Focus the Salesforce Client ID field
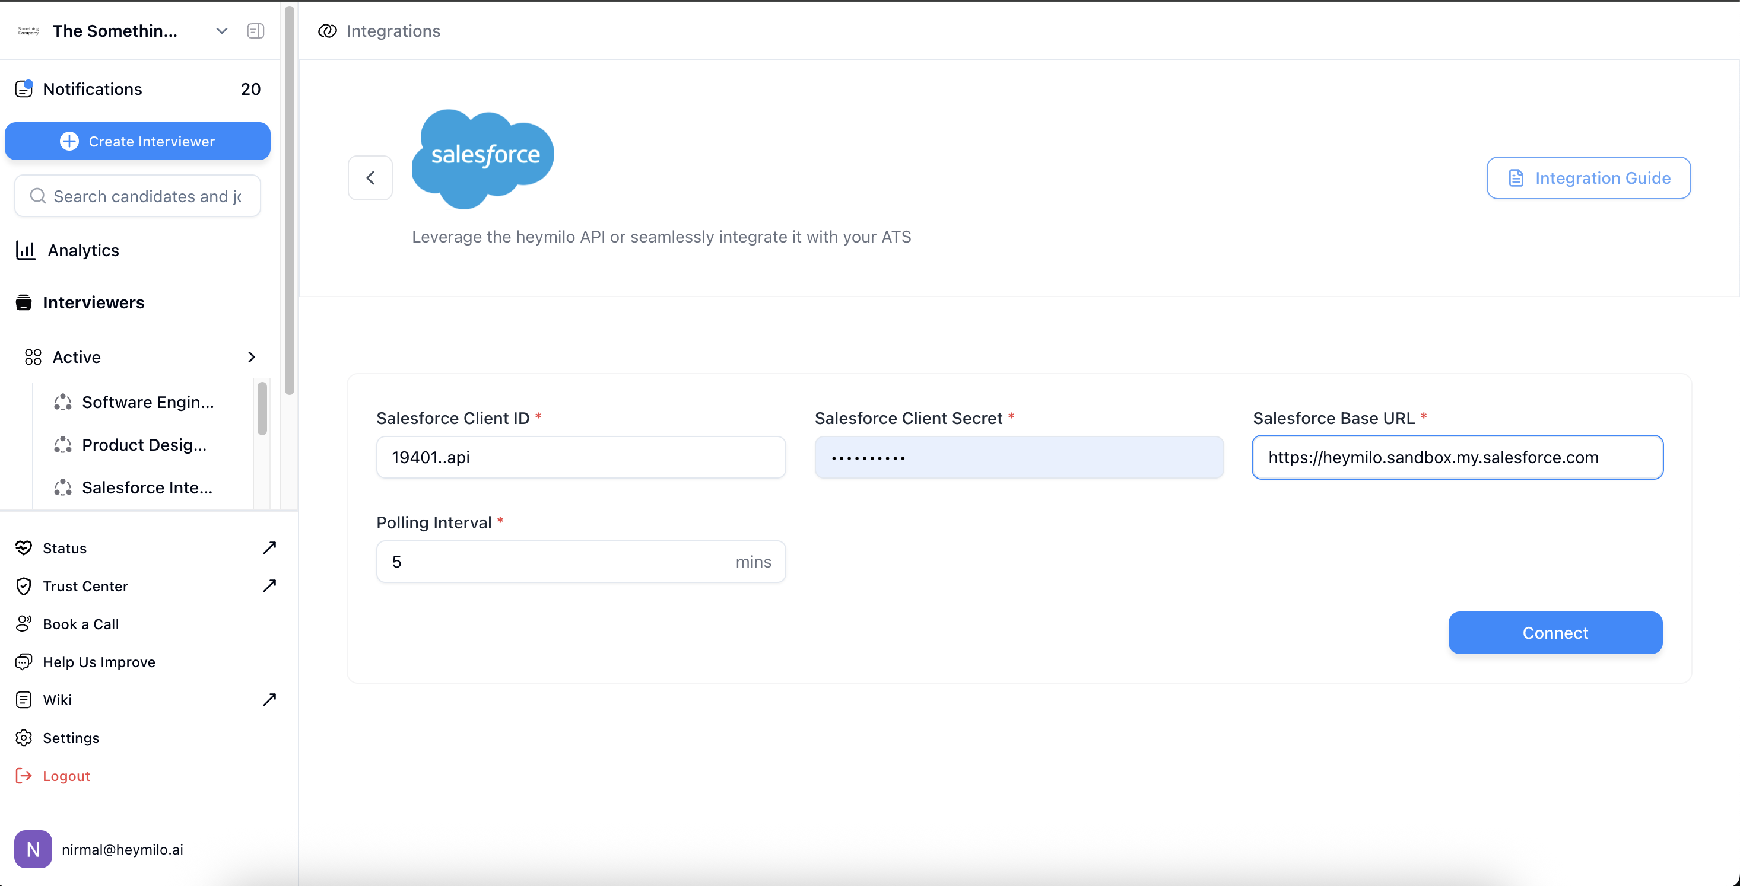This screenshot has height=886, width=1740. point(581,457)
